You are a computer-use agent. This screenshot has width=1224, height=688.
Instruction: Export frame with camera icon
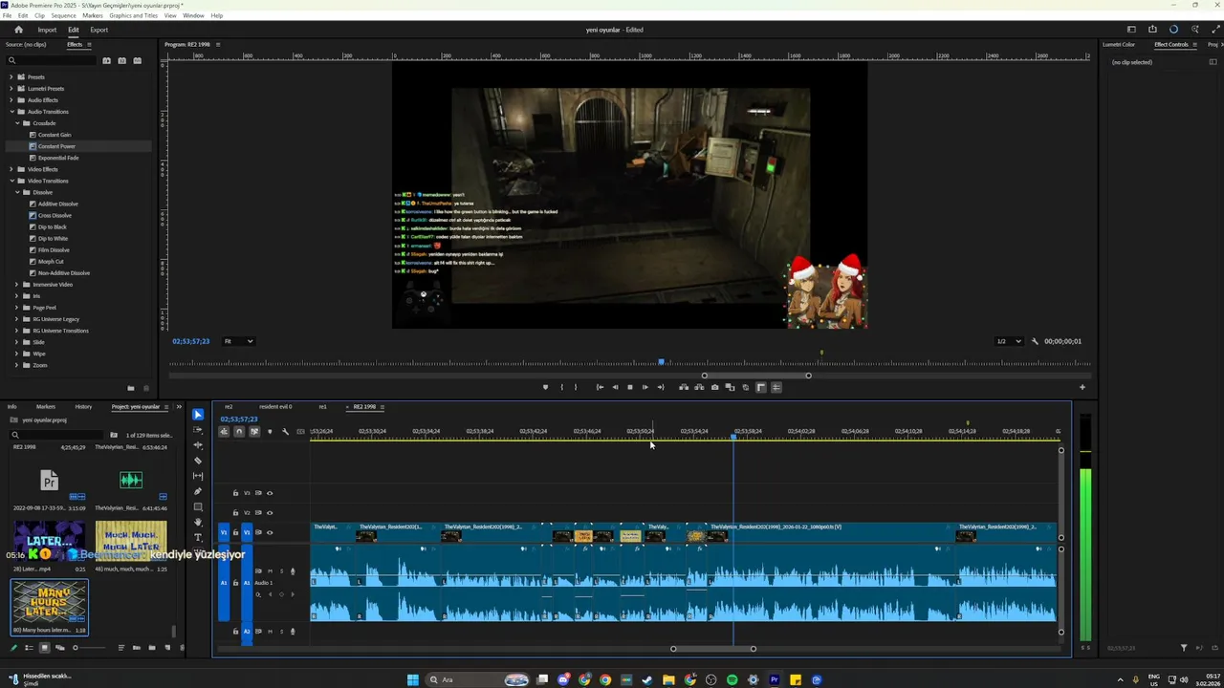(x=714, y=387)
